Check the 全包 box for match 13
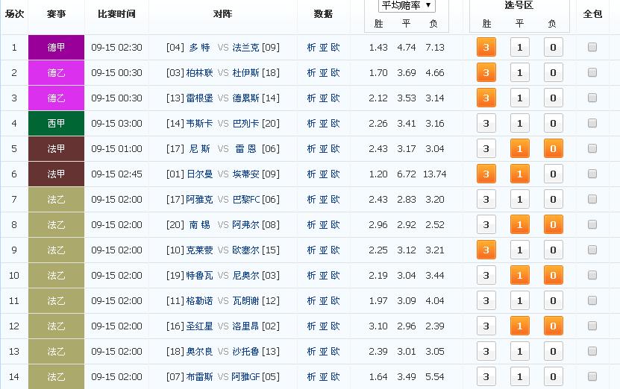Screen dimensions: 620x389 click(x=592, y=351)
